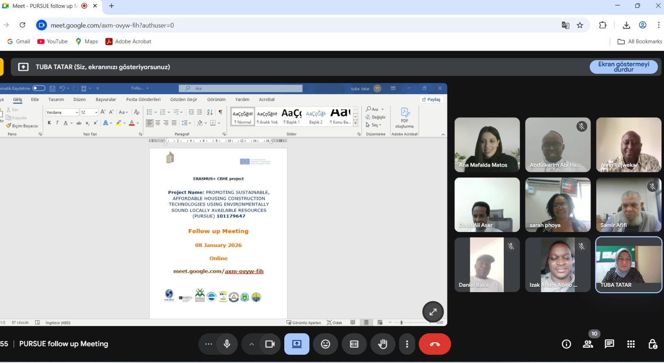Open the chat panel icon

click(609, 344)
